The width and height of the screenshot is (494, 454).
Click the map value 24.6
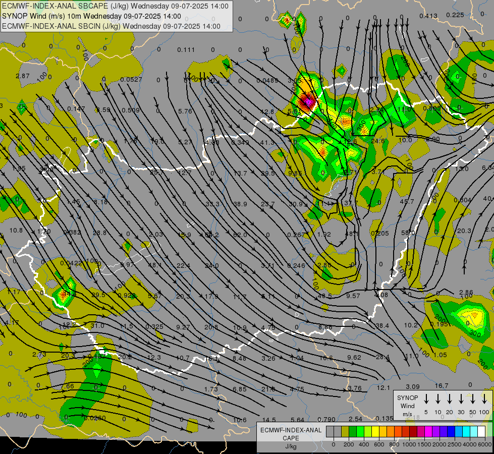click(x=378, y=141)
